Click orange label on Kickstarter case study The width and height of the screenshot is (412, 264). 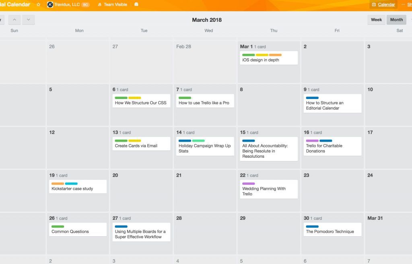click(x=58, y=184)
